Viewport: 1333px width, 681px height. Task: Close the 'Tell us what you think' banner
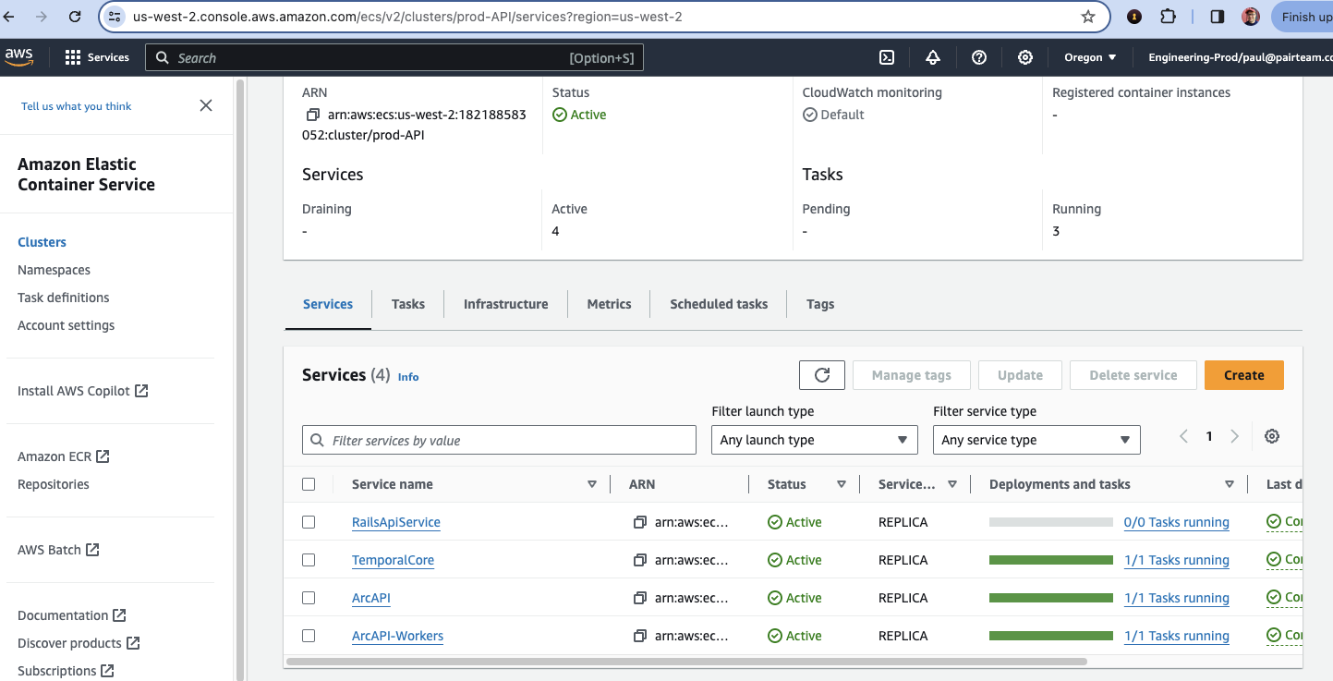[x=206, y=105]
